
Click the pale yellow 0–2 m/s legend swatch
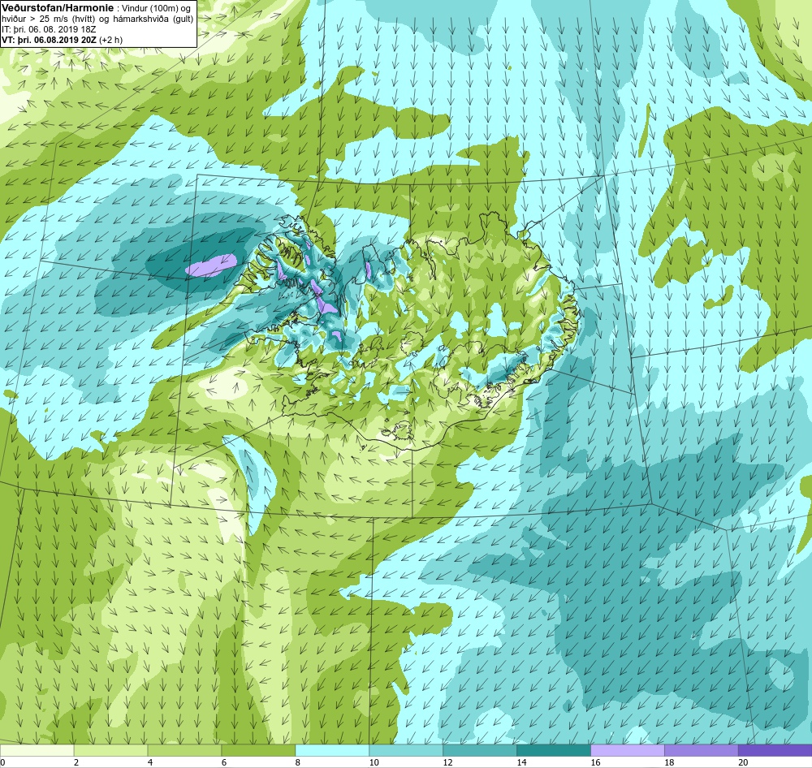(37, 750)
